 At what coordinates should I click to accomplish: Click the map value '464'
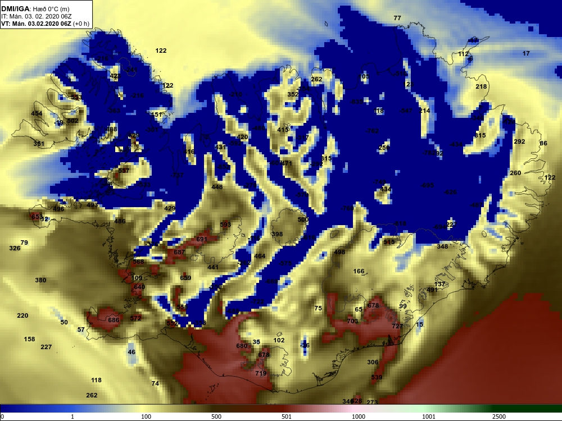260,256
